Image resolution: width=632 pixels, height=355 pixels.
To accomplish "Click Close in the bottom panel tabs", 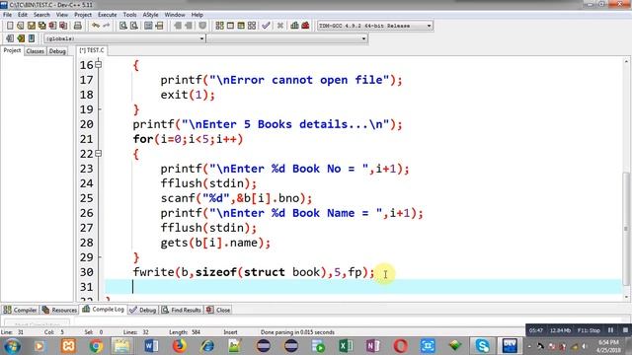I will [x=218, y=310].
